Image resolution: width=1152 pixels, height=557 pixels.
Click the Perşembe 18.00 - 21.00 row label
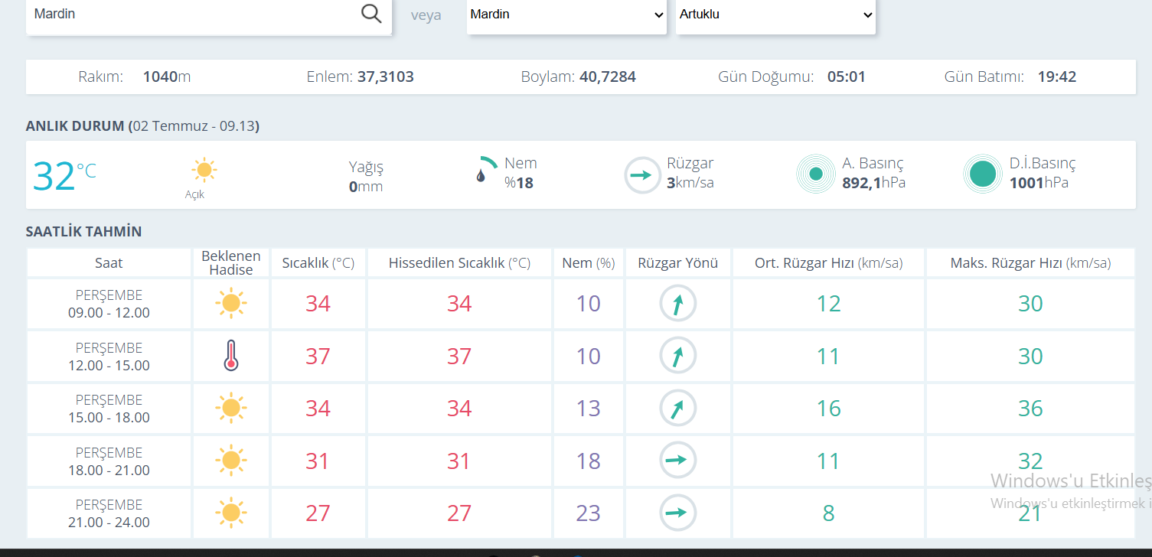coord(109,461)
